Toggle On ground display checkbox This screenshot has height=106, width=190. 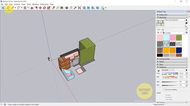164,97
